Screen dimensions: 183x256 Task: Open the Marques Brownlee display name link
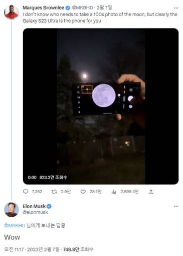tap(44, 8)
